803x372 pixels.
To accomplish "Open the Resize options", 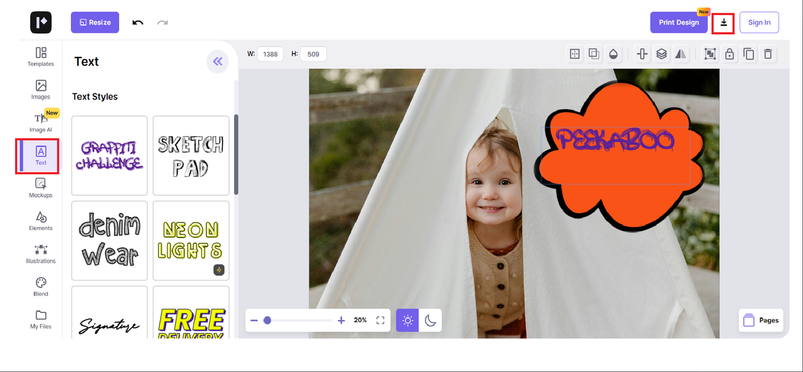I will (x=95, y=23).
